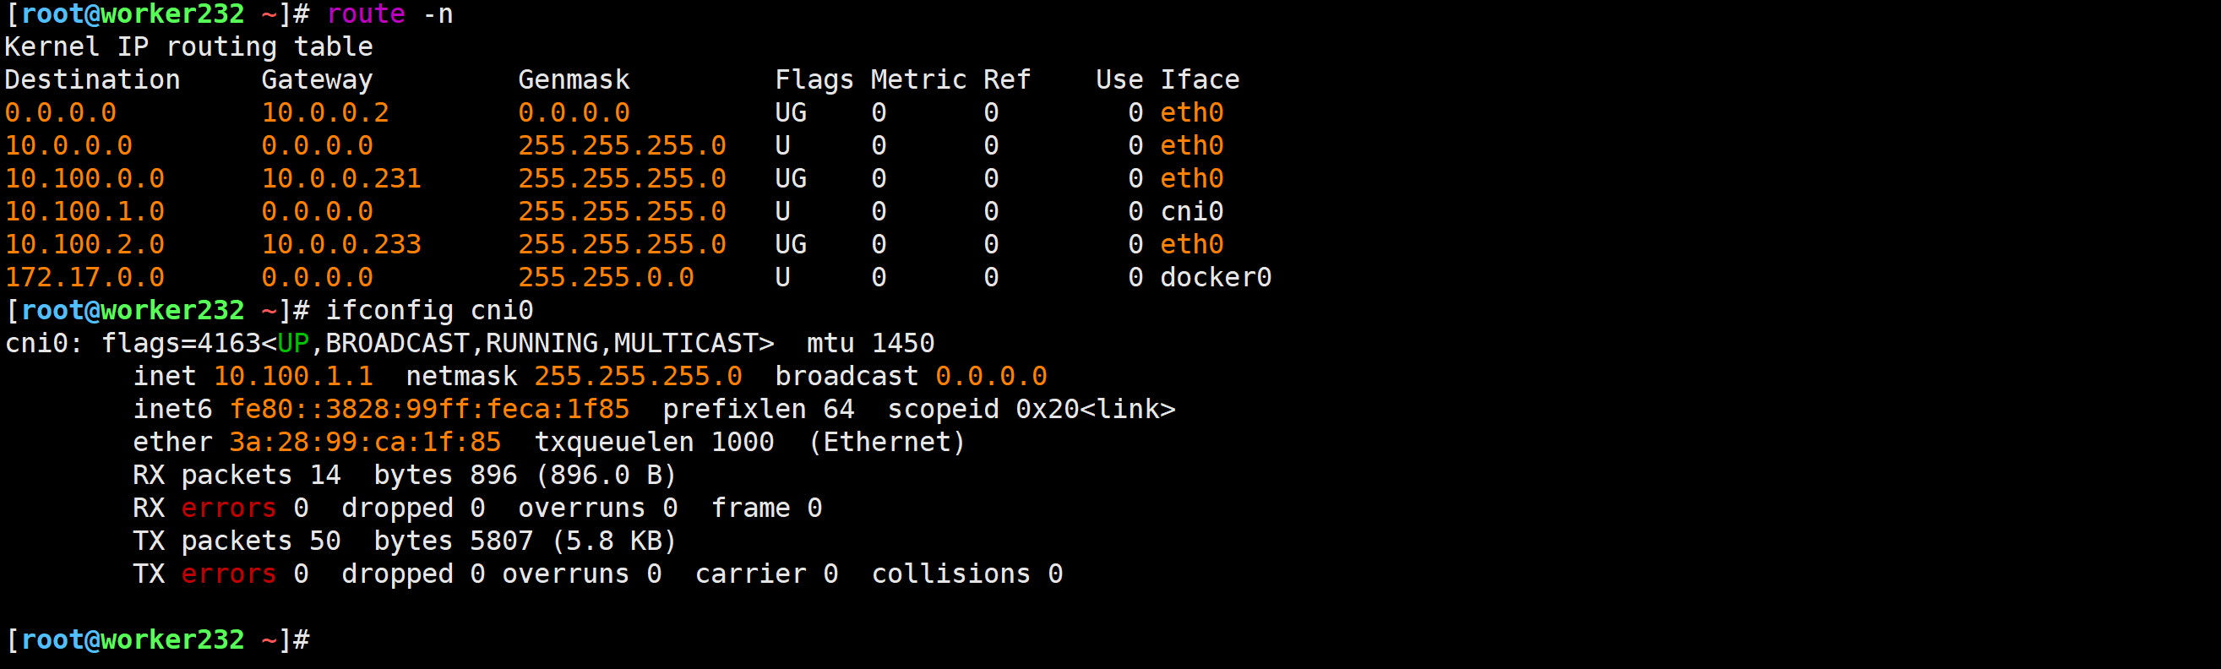Click the 'Iface' column header
This screenshot has width=2221, height=669.
(x=1200, y=79)
